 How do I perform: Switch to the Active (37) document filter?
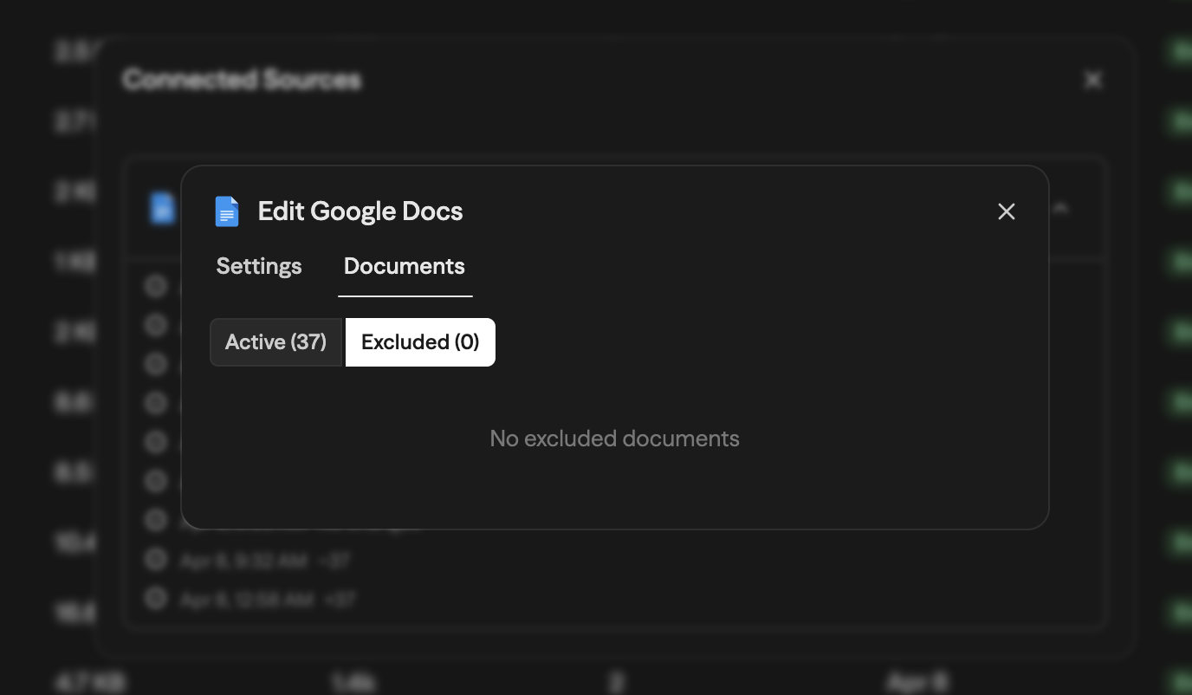click(275, 341)
